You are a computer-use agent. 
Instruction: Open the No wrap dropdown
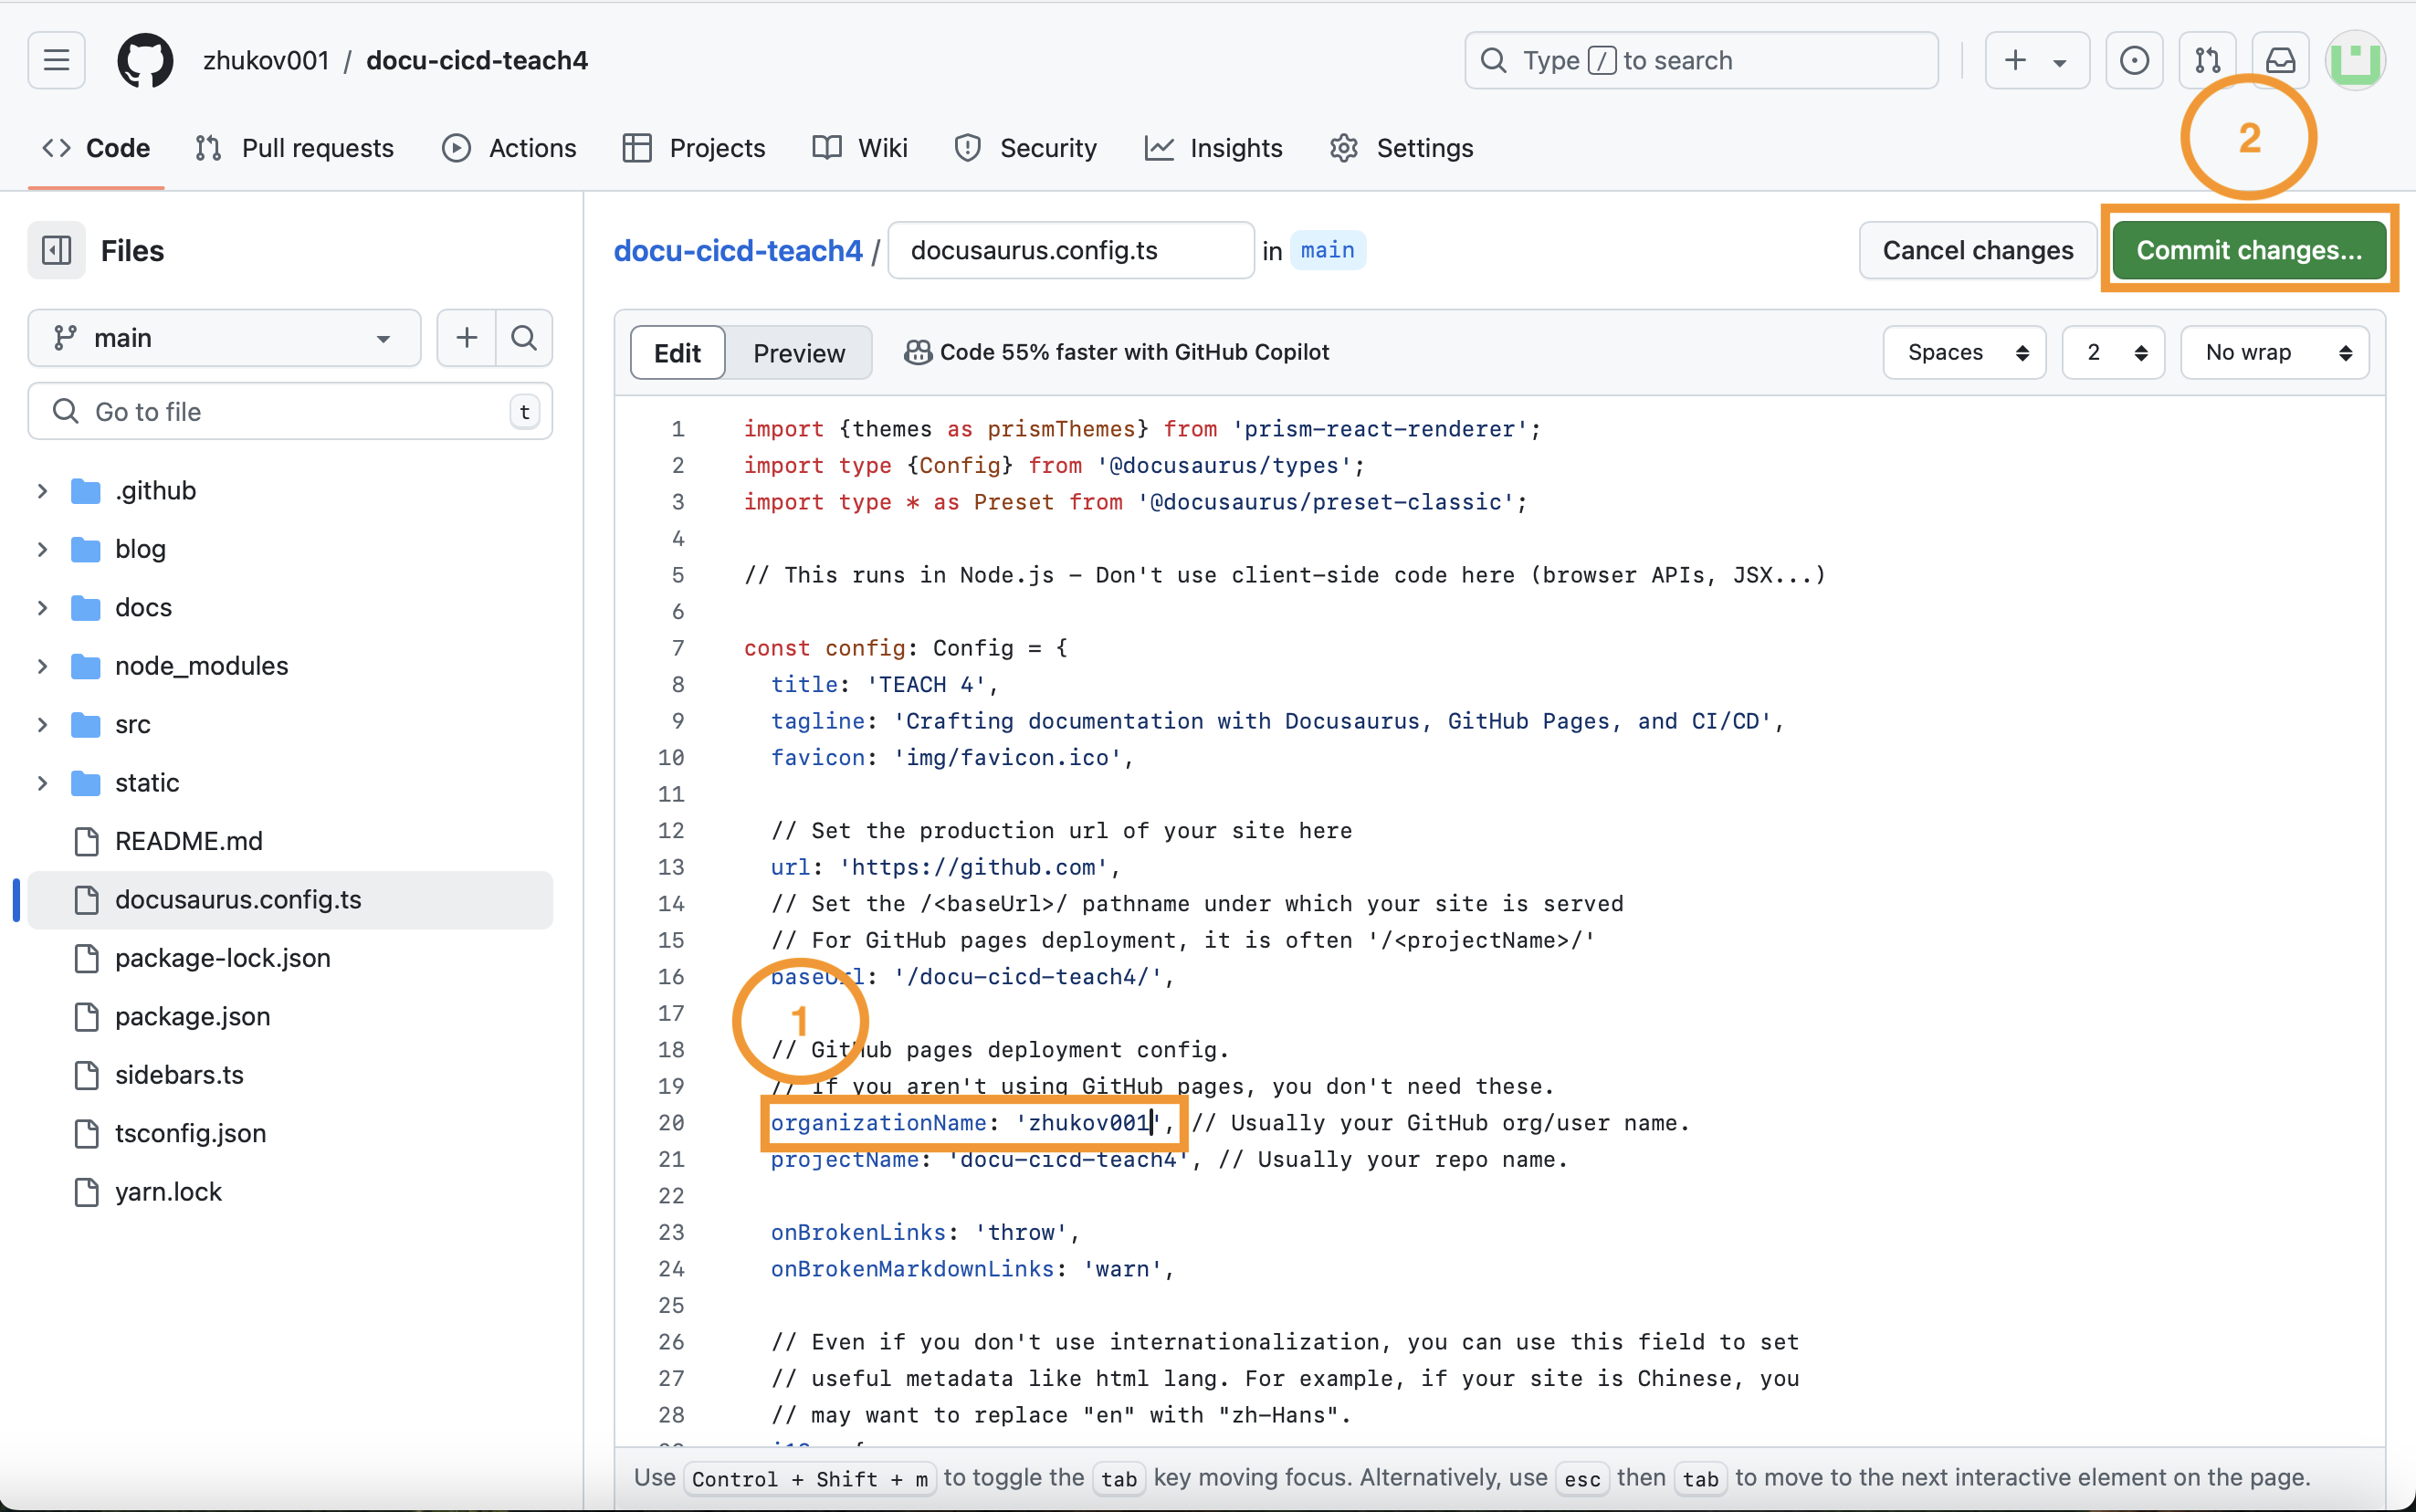2274,352
